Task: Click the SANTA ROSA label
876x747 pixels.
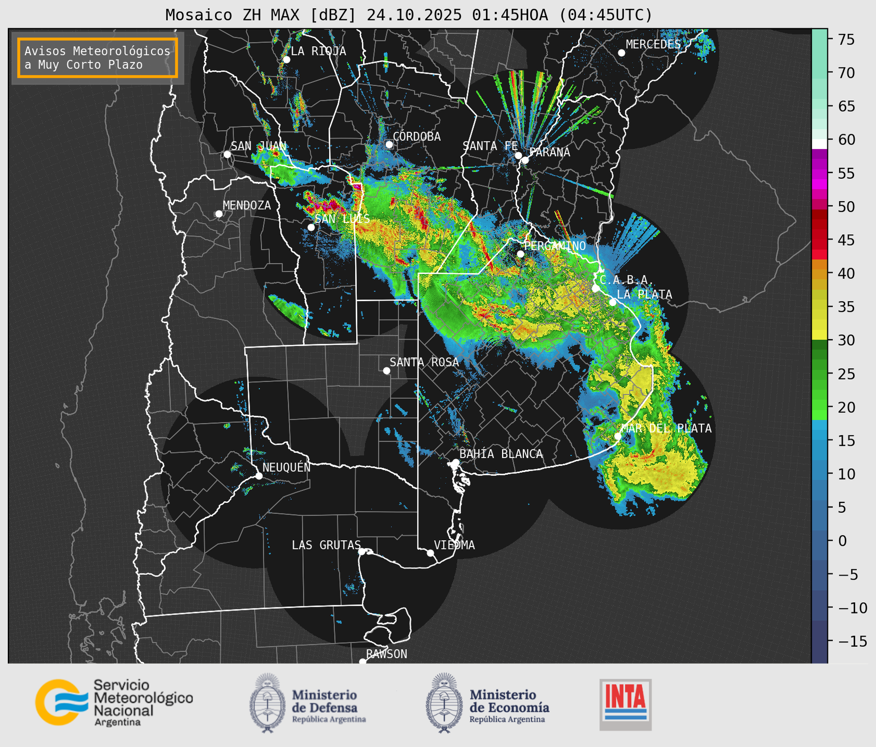Action: point(424,362)
